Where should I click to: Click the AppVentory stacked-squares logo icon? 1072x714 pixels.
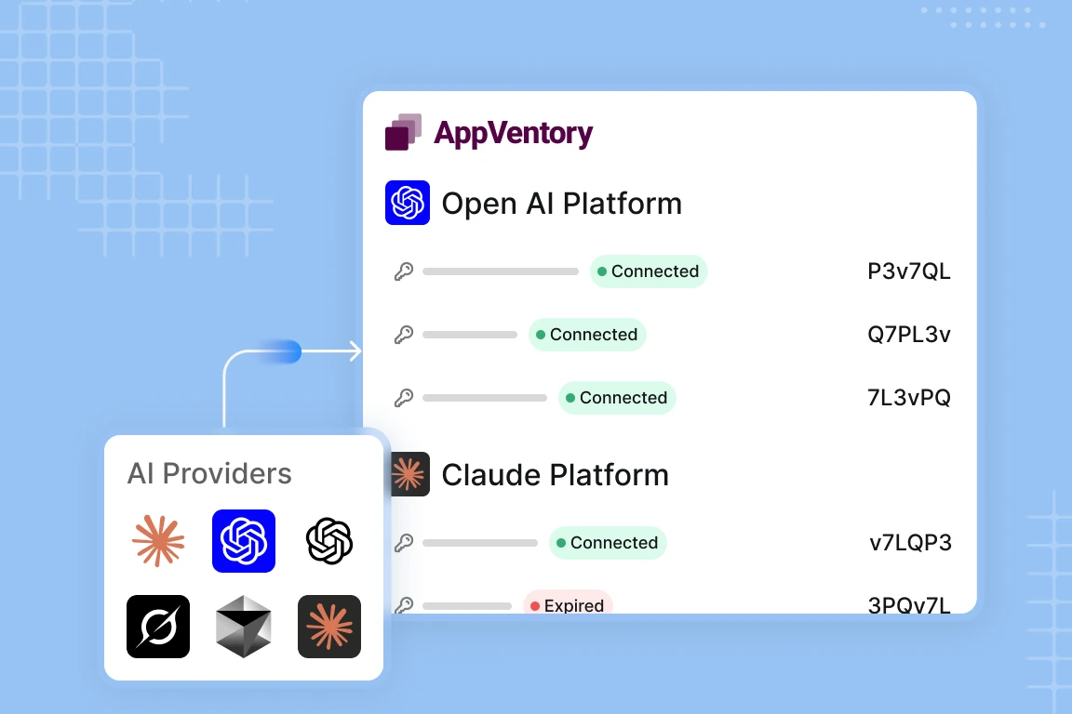[403, 132]
